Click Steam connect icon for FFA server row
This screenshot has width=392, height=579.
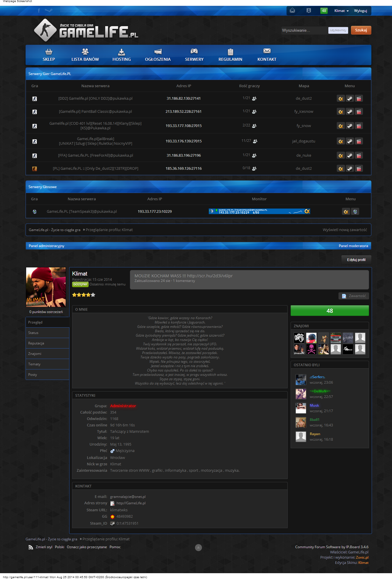click(350, 156)
